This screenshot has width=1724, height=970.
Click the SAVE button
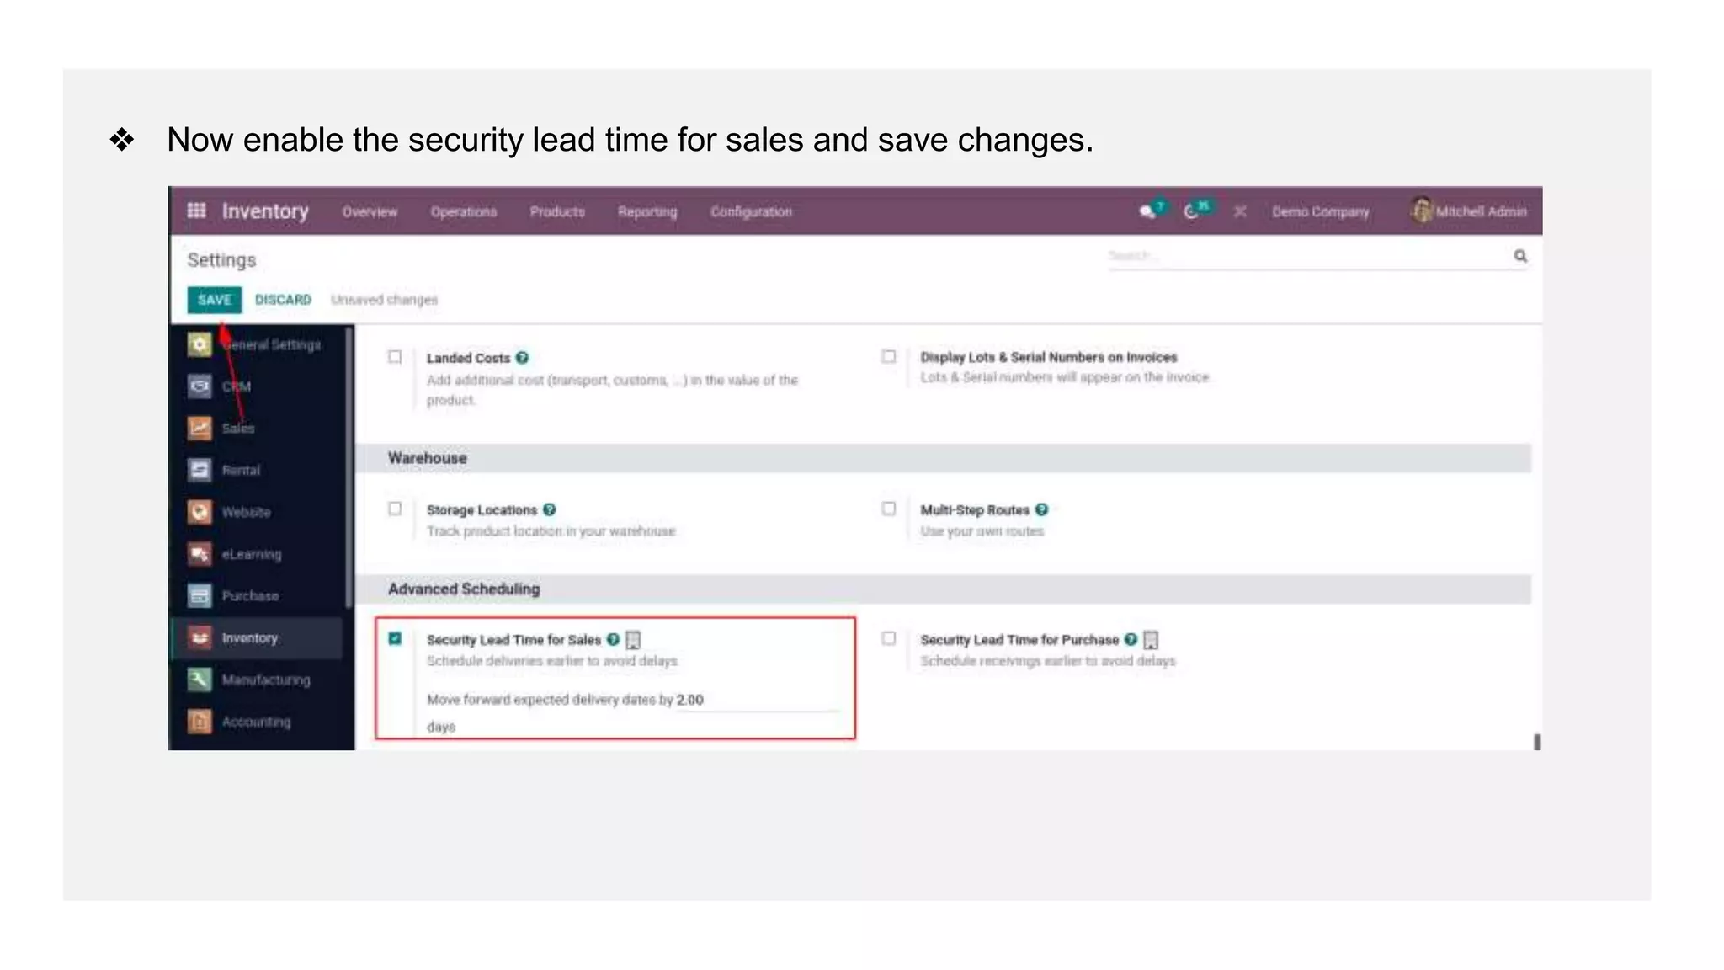click(215, 300)
